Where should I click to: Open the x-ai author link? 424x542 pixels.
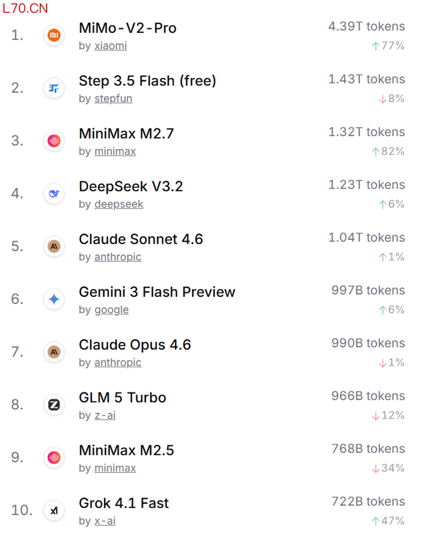click(x=105, y=521)
